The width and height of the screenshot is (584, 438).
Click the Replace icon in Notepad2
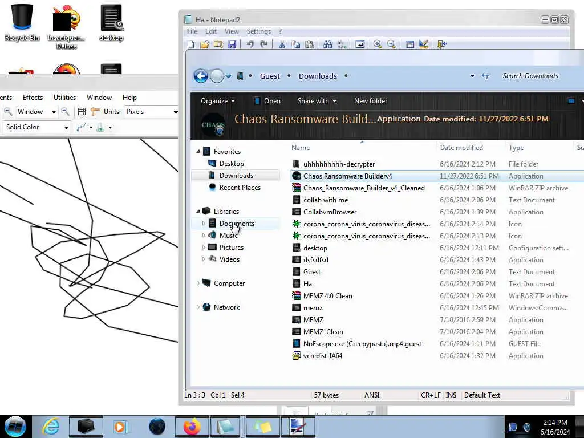(x=342, y=44)
